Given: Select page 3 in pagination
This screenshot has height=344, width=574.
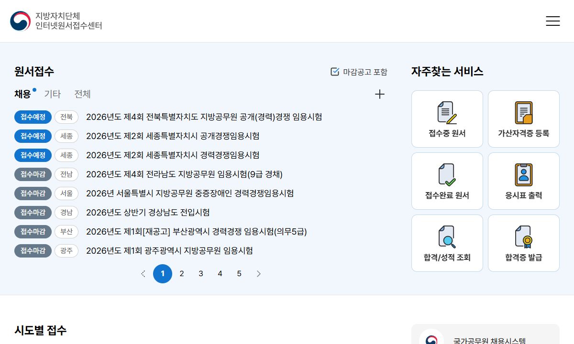Looking at the screenshot, I should coord(201,274).
